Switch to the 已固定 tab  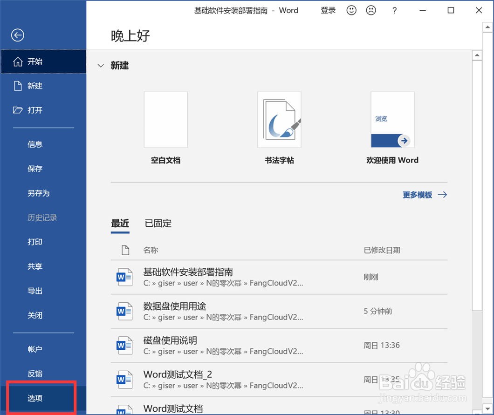[x=158, y=223]
